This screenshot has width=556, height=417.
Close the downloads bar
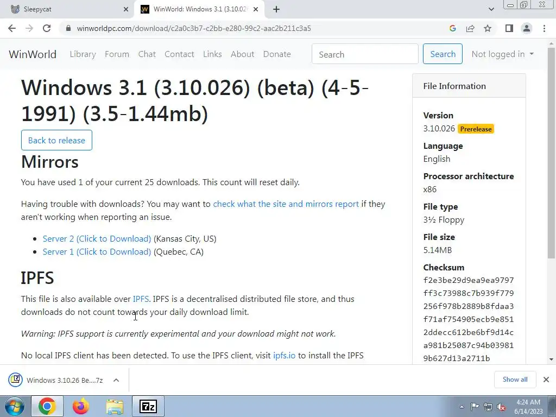546,380
